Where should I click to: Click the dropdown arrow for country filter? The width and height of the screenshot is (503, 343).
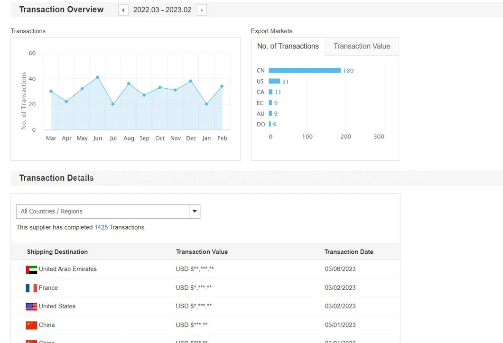point(195,212)
